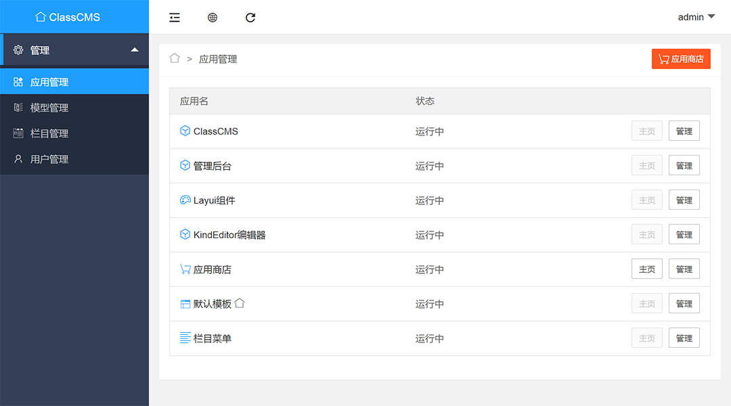Click the home icon next to 默认模板
Screen dimensions: 731x406
point(240,303)
